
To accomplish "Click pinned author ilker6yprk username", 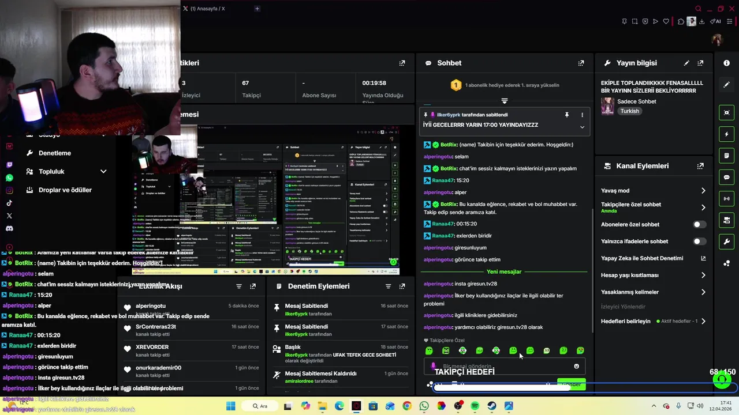I will coord(449,115).
